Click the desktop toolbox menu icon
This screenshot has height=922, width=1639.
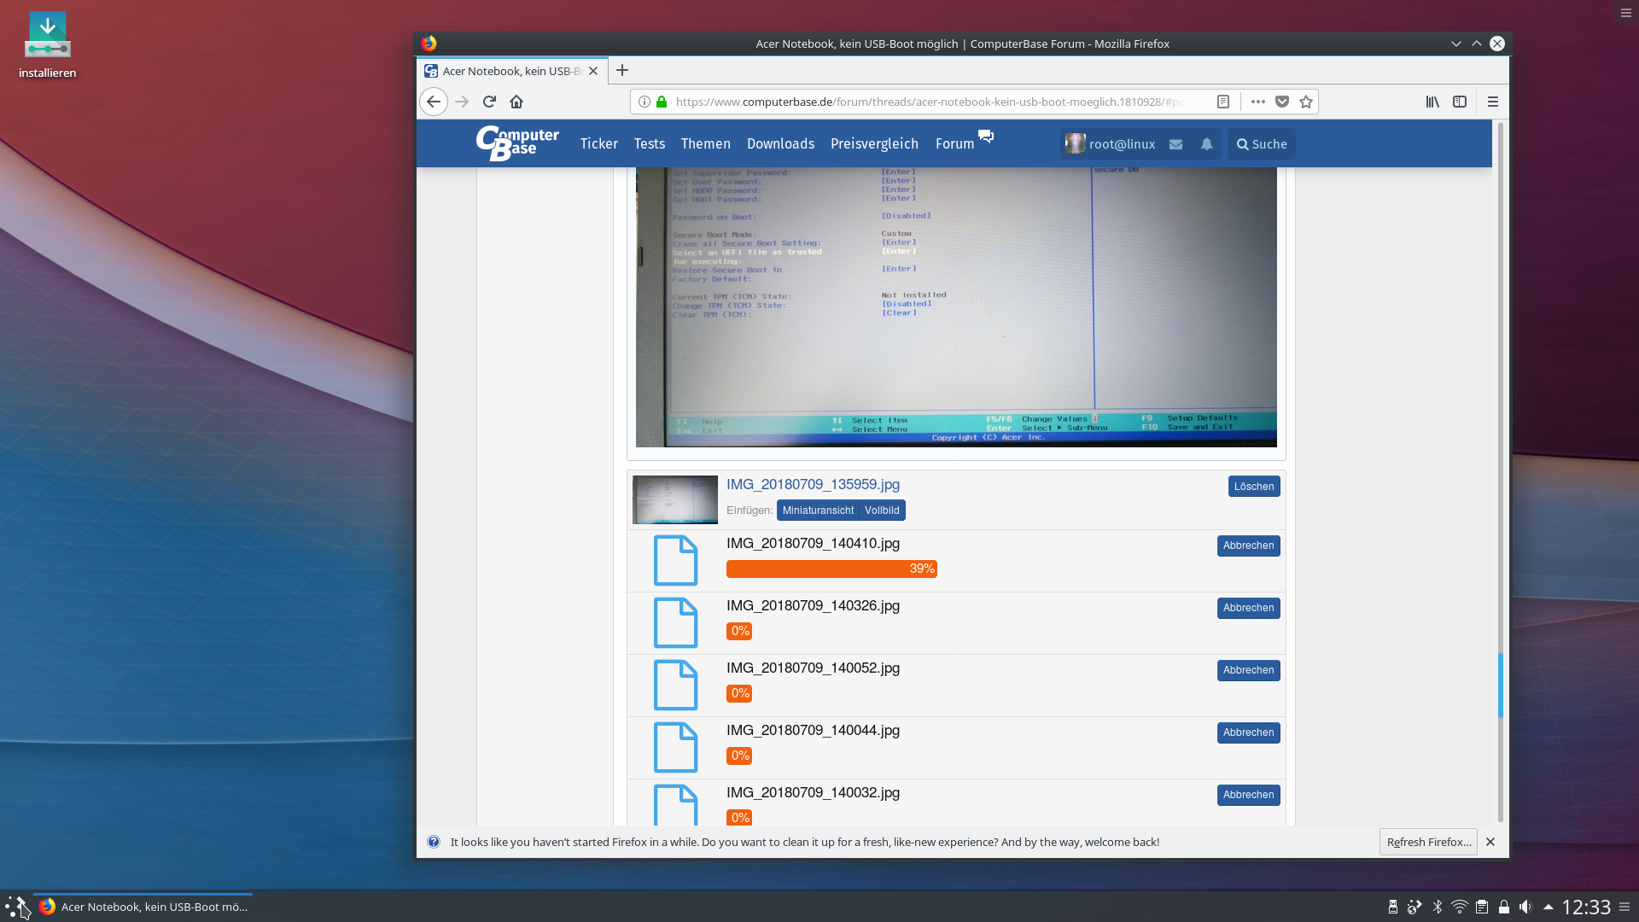click(x=1626, y=13)
